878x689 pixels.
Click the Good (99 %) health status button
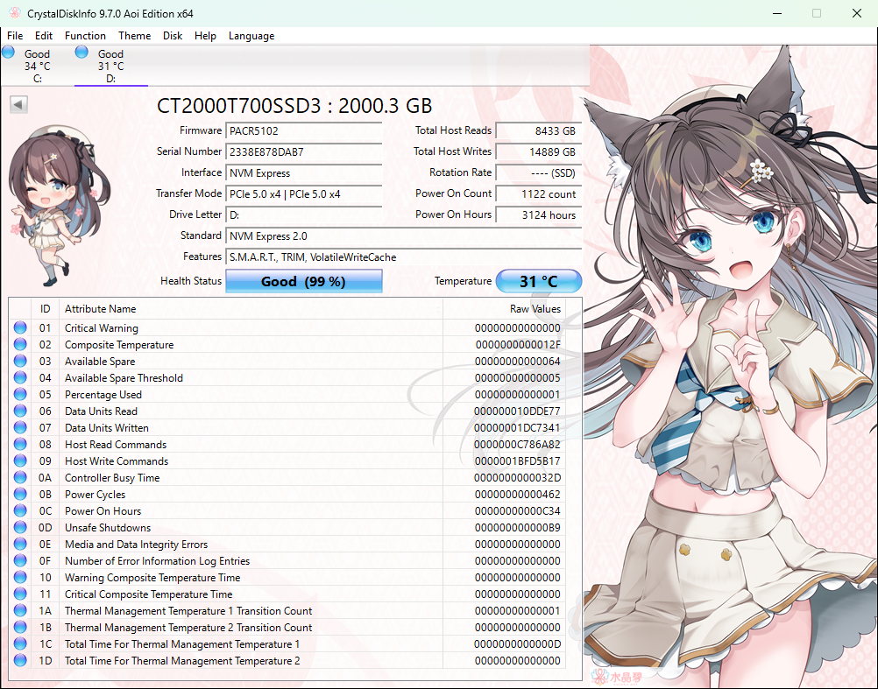303,281
